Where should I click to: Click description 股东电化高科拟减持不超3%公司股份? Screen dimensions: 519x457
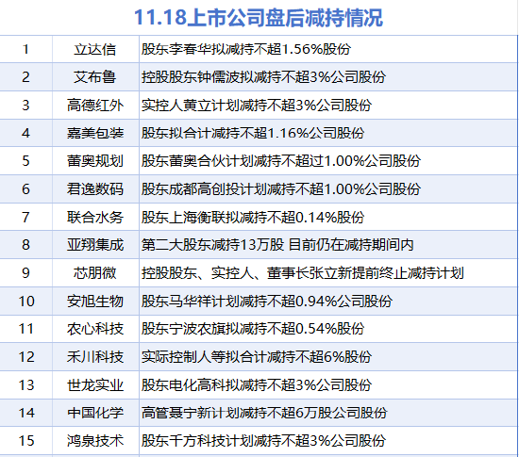point(257,385)
